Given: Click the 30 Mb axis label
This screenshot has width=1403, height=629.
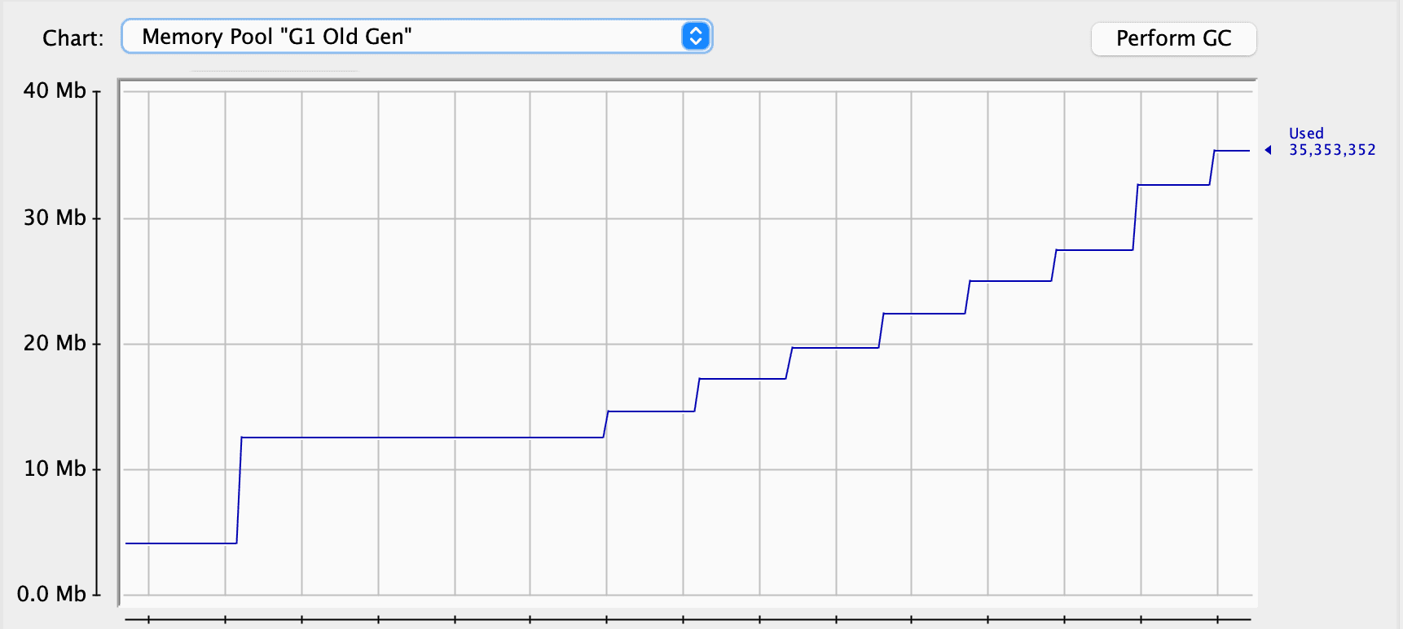Looking at the screenshot, I should (x=55, y=218).
